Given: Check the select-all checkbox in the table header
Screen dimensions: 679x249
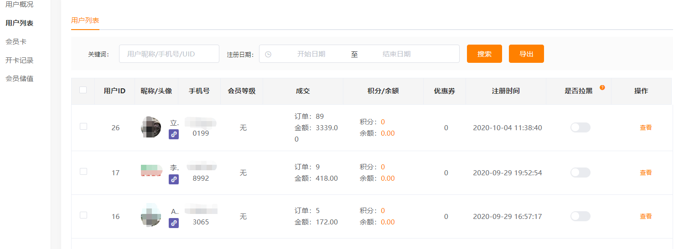Looking at the screenshot, I should point(83,90).
